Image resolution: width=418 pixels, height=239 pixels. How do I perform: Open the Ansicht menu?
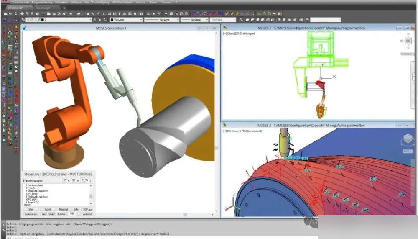(140, 2)
